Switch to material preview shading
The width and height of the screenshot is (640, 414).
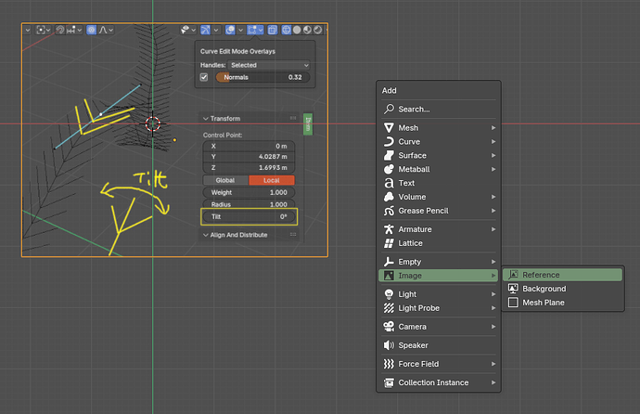[x=307, y=30]
